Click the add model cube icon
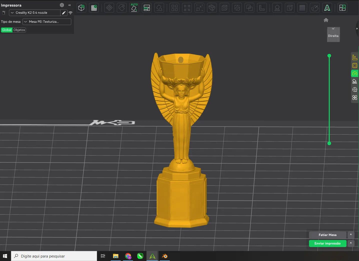 pos(81,8)
